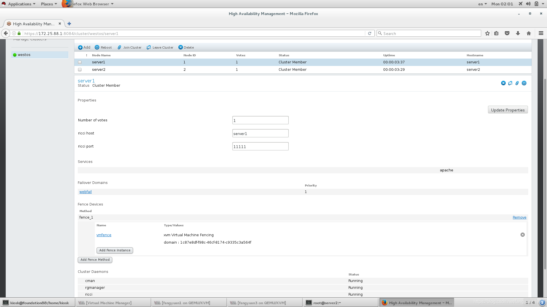The width and height of the screenshot is (547, 307).
Task: Click the Leave Cluster toolbar icon
Action: click(x=149, y=47)
